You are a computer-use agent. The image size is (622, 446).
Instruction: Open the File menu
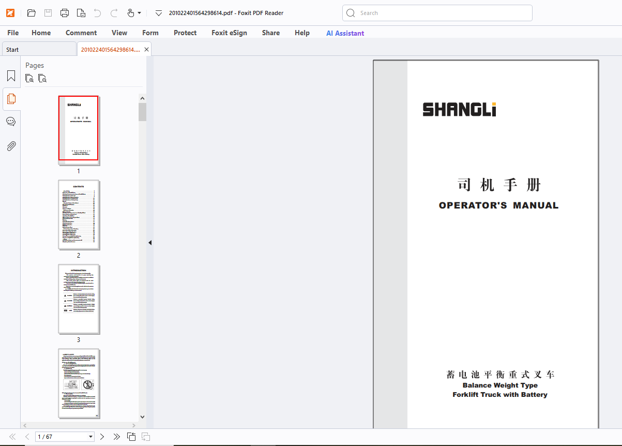click(13, 33)
